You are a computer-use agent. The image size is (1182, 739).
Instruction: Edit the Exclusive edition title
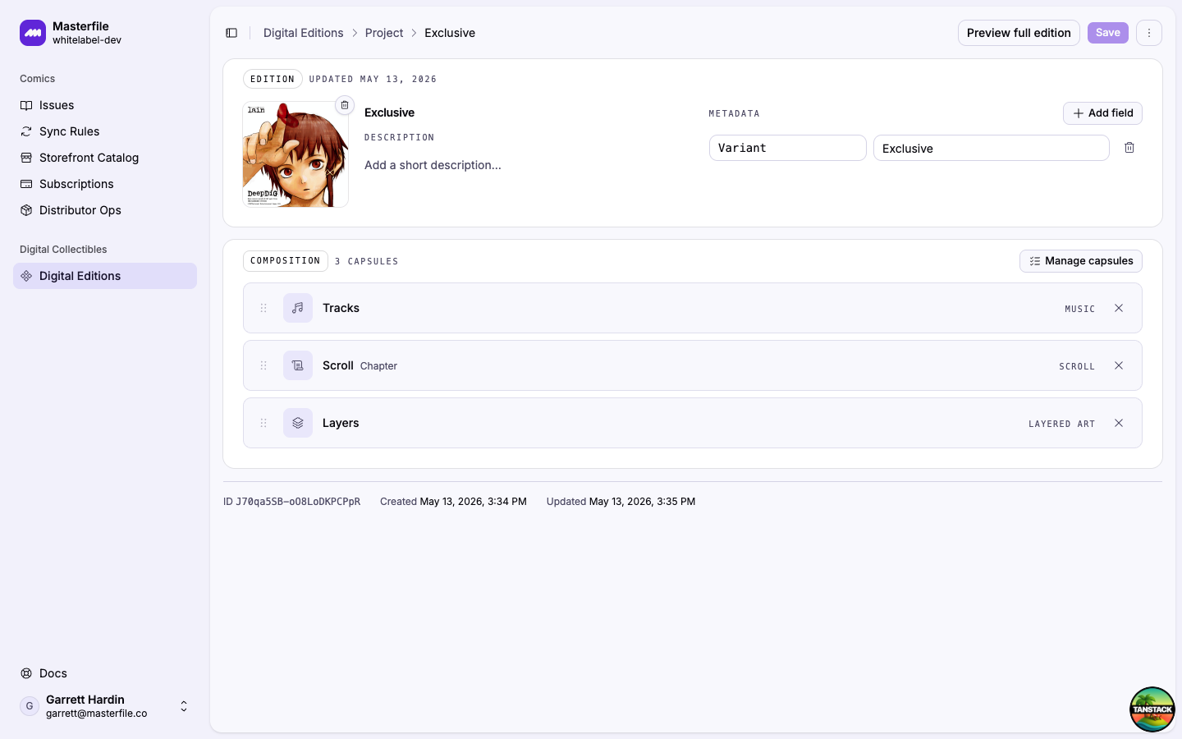tap(389, 112)
